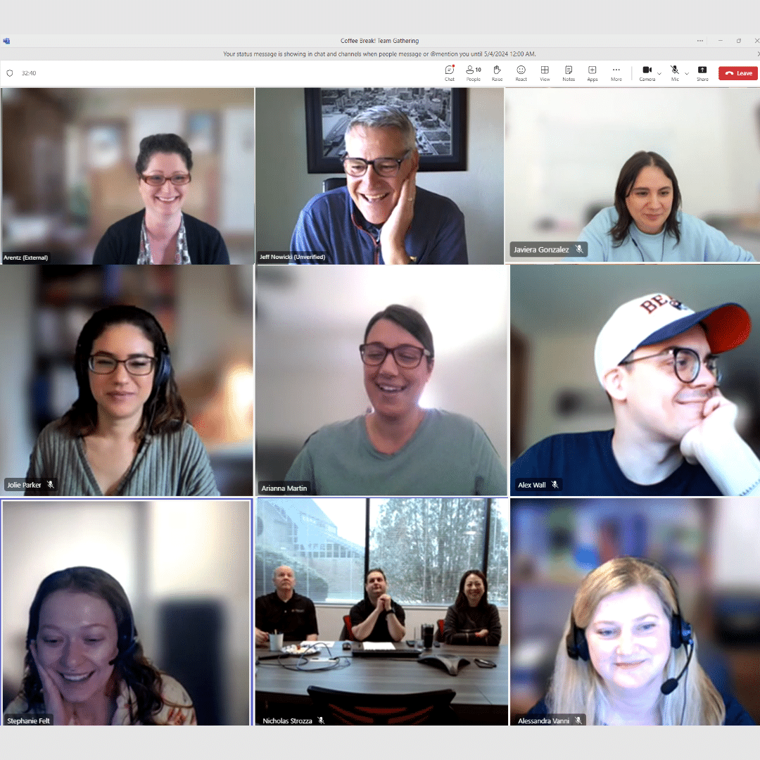
Task: Open the meeting Notes
Action: [568, 73]
